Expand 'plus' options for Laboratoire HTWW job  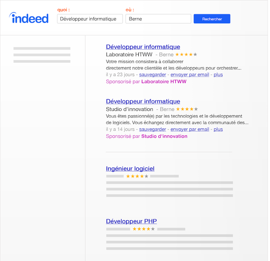tap(218, 74)
